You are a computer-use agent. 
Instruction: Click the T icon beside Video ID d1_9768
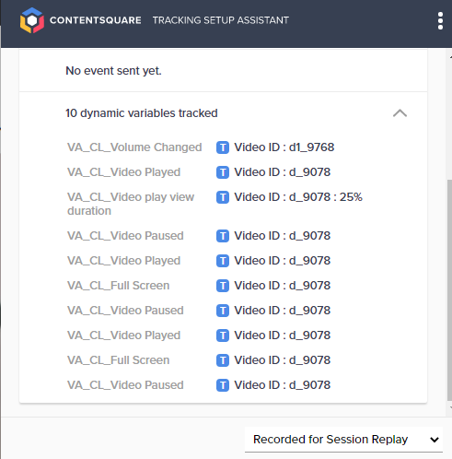point(223,147)
